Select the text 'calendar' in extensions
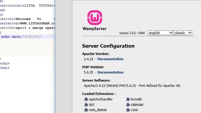This screenshot has height=113, width=201. pos(137,105)
